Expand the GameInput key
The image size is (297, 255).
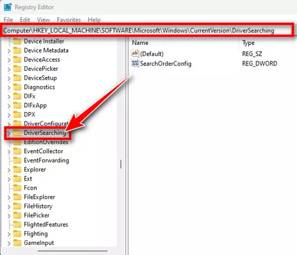point(9,243)
